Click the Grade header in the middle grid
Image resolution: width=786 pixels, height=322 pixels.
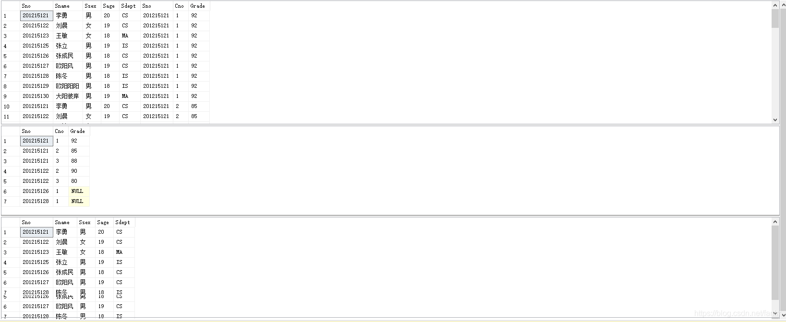click(x=78, y=131)
